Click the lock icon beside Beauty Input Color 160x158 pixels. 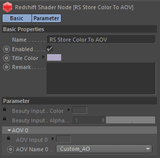click(4, 109)
